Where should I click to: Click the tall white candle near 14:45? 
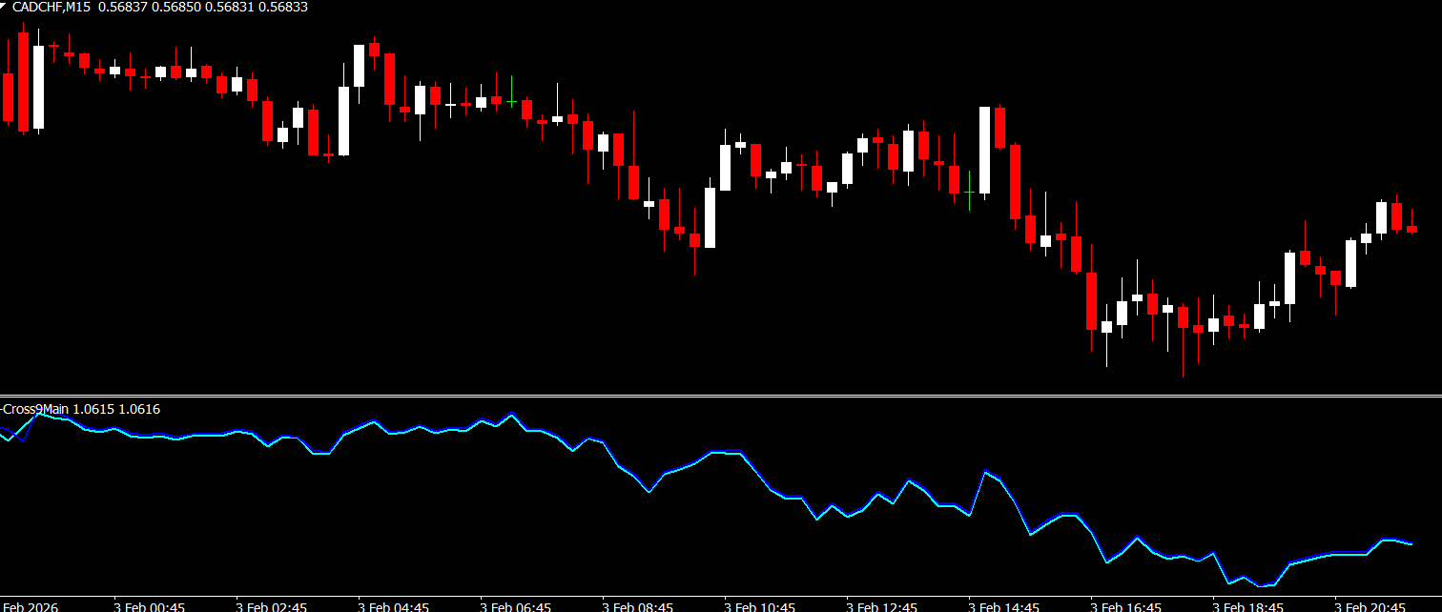984,150
